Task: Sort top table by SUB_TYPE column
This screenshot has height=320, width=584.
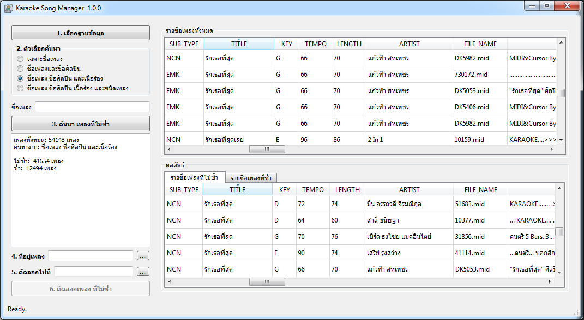Action: pyautogui.click(x=184, y=44)
